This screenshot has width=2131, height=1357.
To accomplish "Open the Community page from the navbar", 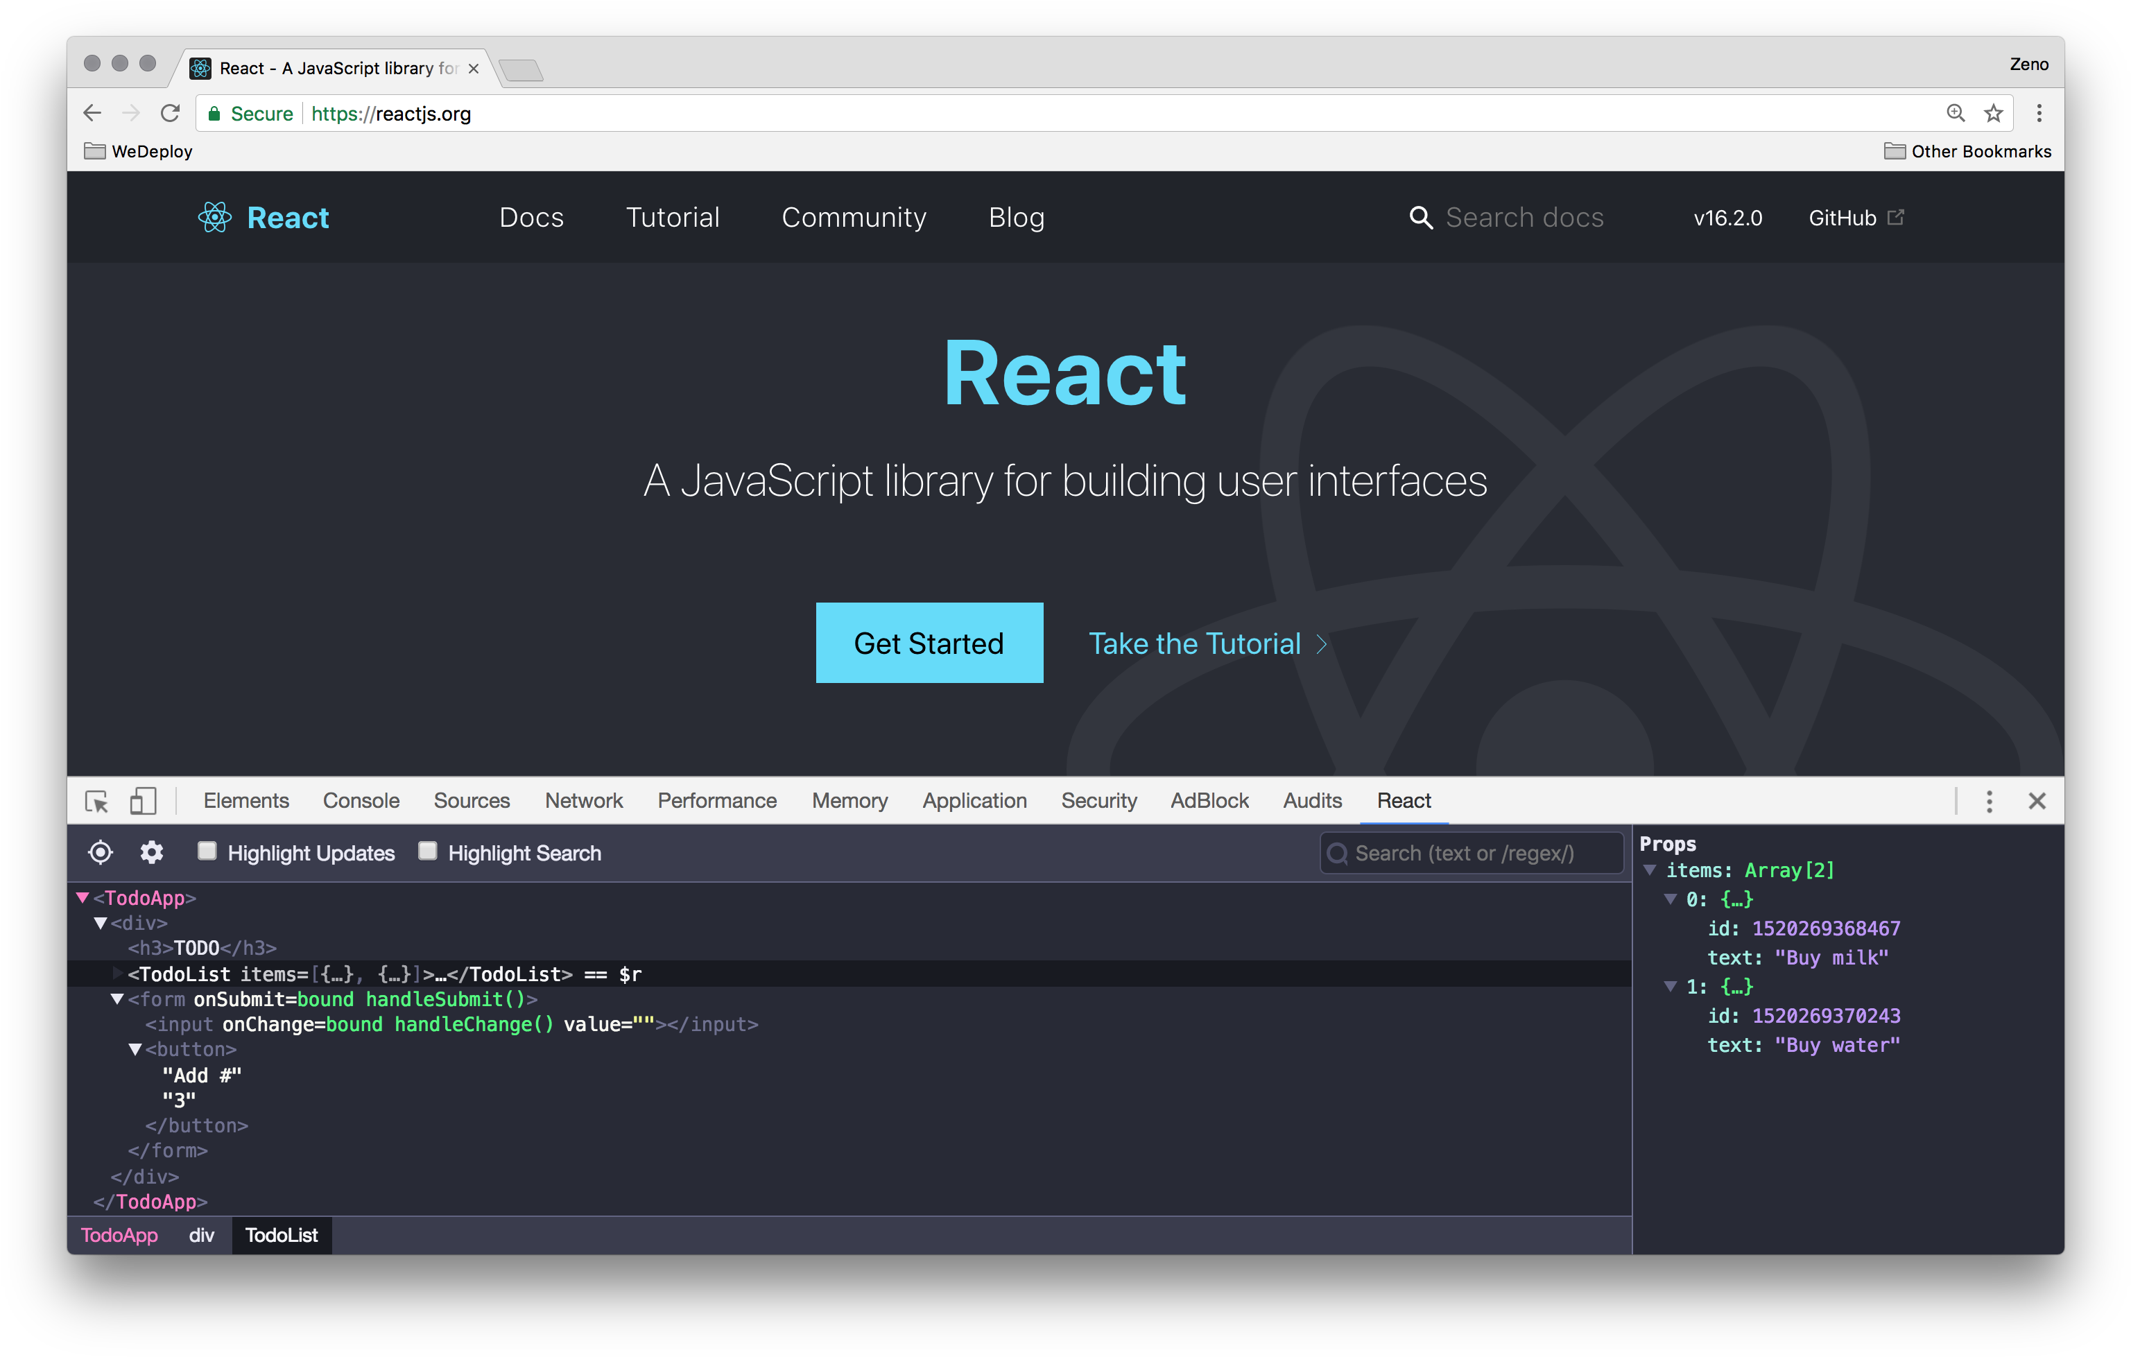I will click(x=853, y=217).
